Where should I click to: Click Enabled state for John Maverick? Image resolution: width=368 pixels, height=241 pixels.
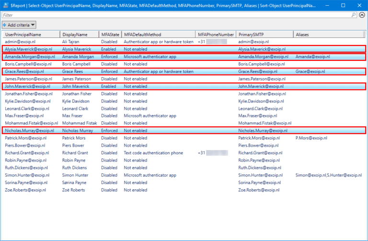pos(108,86)
